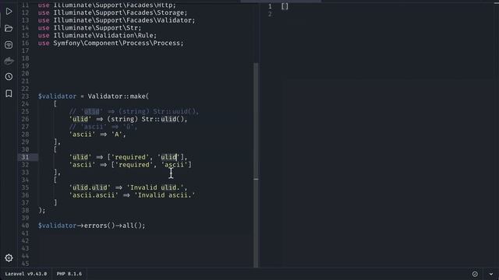Click the PHP 8.1.6 status entry
Screen dimensions: 499x280
[x=69, y=274]
